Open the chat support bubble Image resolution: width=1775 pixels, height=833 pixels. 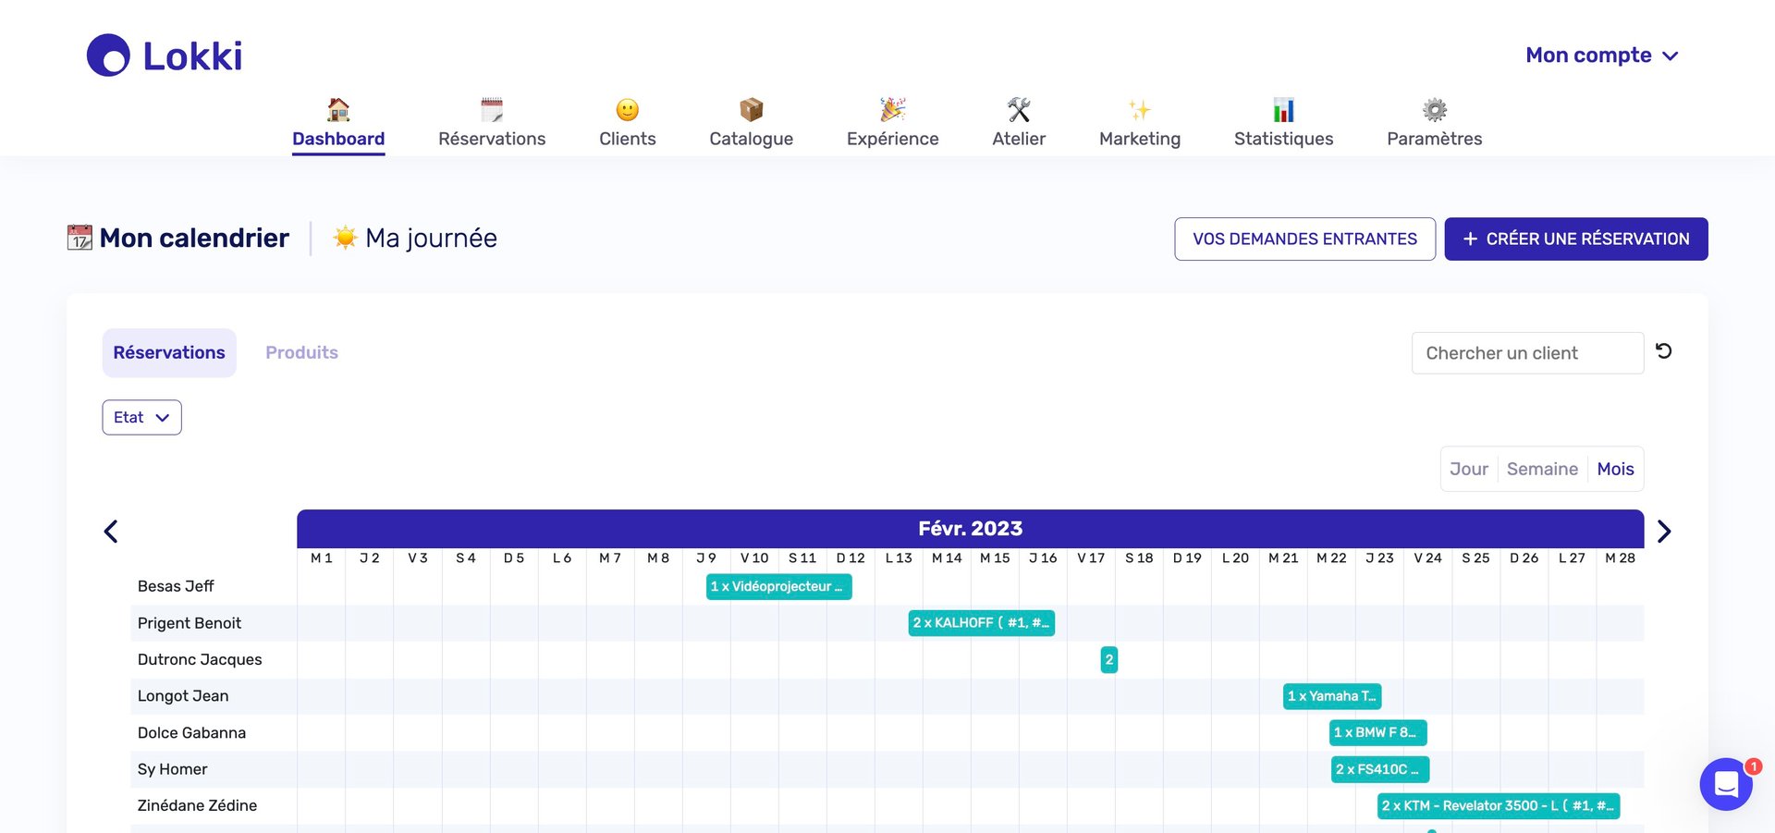tap(1726, 784)
